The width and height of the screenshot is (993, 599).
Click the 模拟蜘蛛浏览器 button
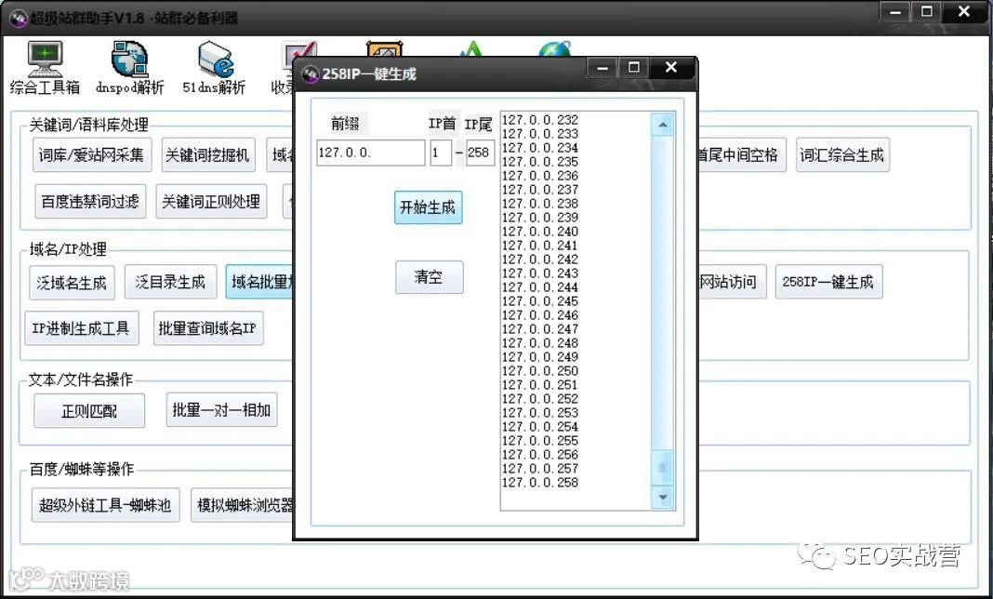coord(243,504)
